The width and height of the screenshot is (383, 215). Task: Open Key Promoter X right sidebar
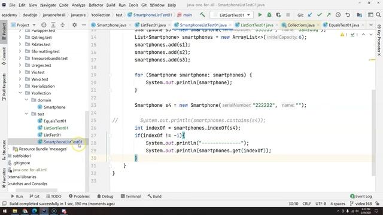pyautogui.click(x=379, y=40)
